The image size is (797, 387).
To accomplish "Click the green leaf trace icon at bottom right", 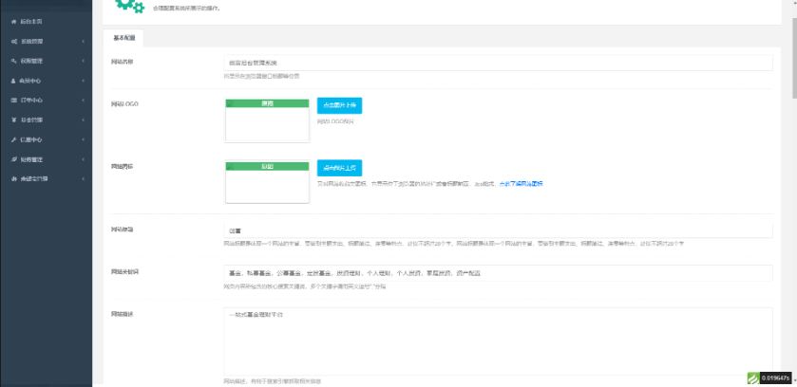I will [753, 378].
